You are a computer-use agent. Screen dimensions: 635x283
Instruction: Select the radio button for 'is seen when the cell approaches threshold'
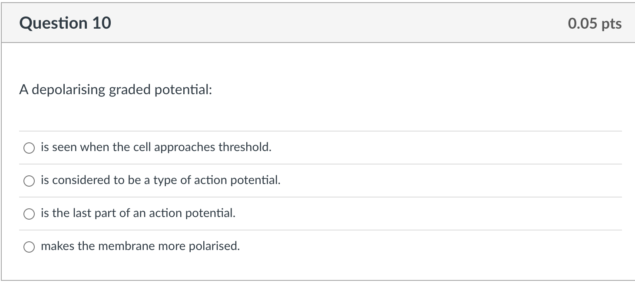[29, 148]
